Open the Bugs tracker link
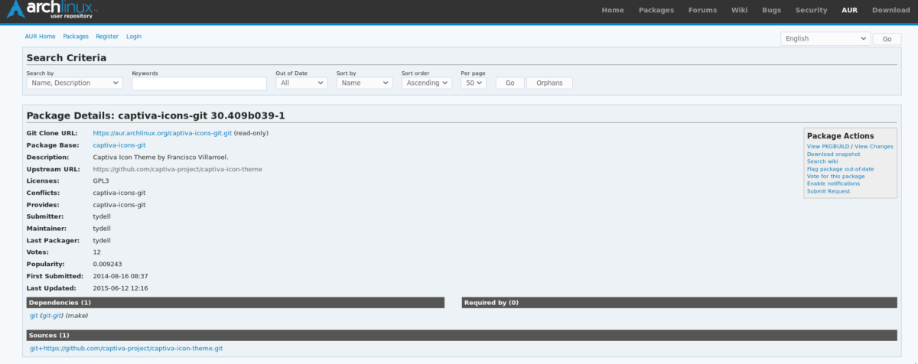This screenshot has height=364, width=918. pyautogui.click(x=771, y=10)
